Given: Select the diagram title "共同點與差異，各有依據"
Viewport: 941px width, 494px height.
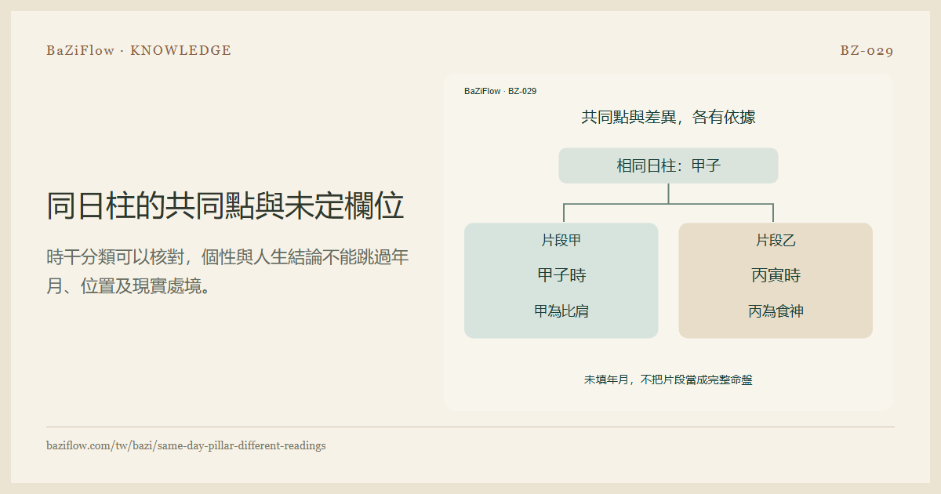Looking at the screenshot, I should pos(668,118).
